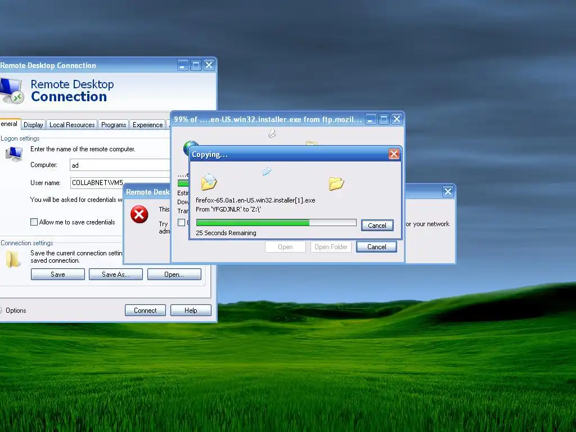Click the flying paper animation in Copying dialog

pyautogui.click(x=267, y=171)
